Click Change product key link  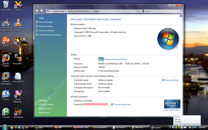(122, 105)
